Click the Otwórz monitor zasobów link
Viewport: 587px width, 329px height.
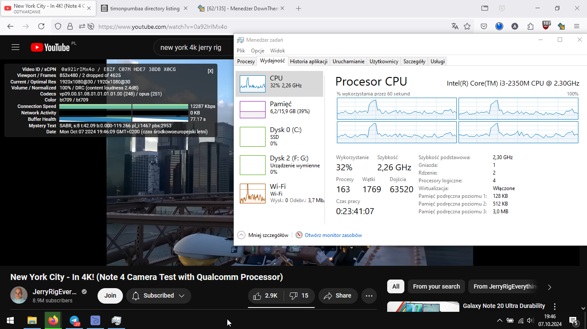coord(333,235)
